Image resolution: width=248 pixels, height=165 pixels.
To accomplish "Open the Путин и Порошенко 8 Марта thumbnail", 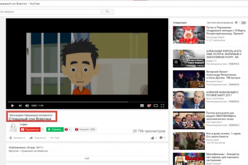I will pyautogui.click(x=189, y=35).
